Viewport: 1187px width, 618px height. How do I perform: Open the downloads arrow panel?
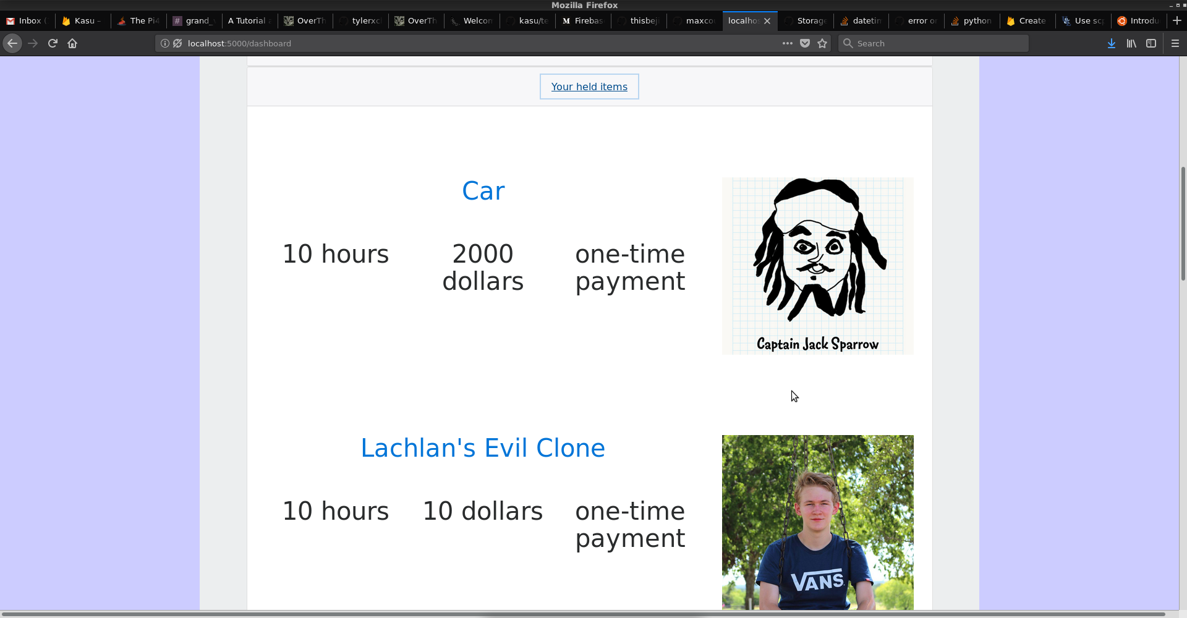(x=1112, y=43)
